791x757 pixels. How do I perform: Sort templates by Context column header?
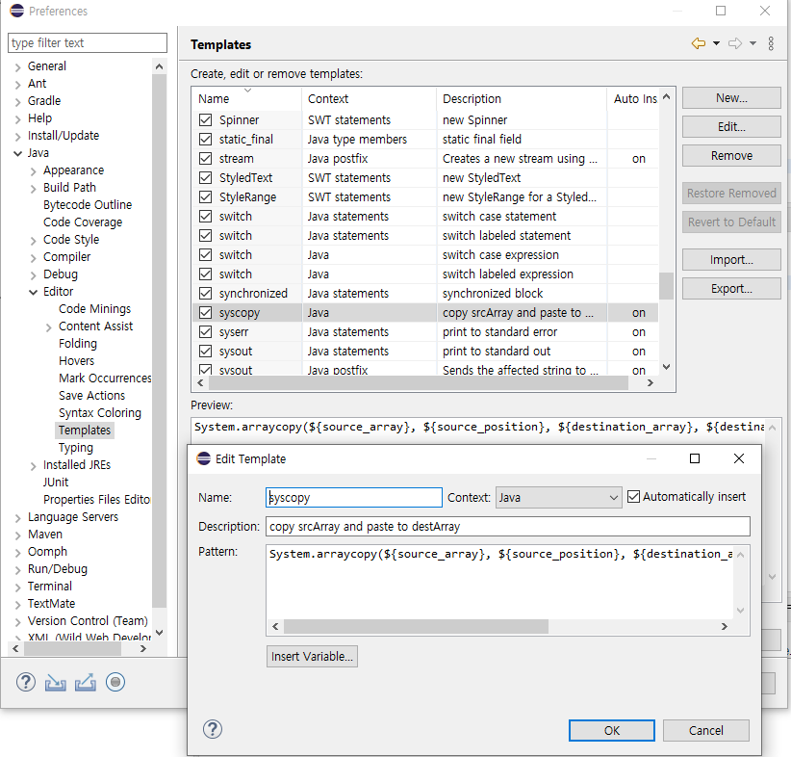pyautogui.click(x=369, y=98)
